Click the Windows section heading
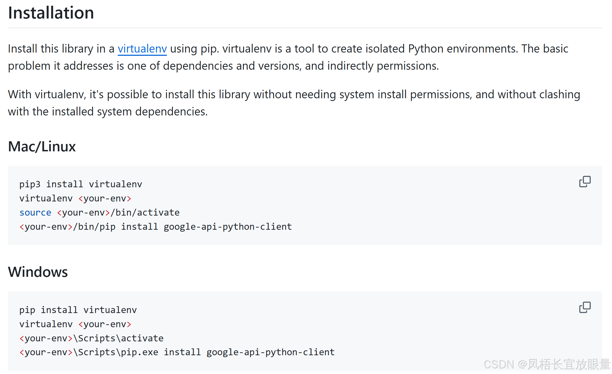612x374 pixels. 38,272
